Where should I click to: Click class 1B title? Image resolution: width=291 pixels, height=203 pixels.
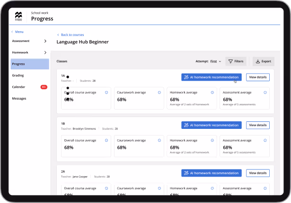click(x=63, y=124)
